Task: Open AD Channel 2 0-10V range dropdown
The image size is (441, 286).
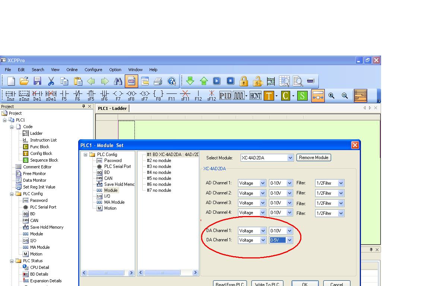Action: click(x=289, y=193)
